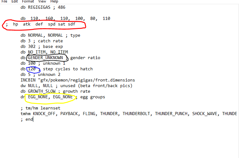This screenshot has height=158, width=239.
Task: Click the line 'db REGIGIGAS ; 486'
Action: click(43, 7)
